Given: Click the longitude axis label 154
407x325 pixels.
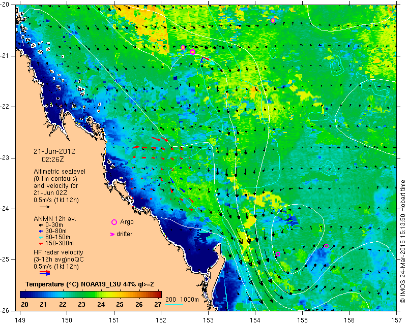Looking at the screenshot, I should coord(255,320).
